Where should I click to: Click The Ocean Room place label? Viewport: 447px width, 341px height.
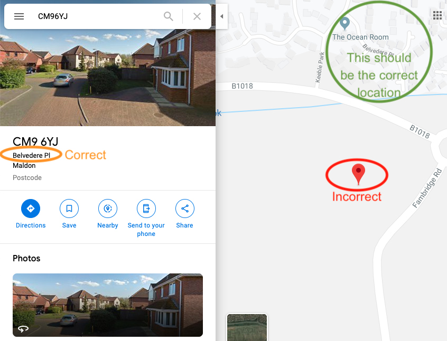(x=360, y=37)
